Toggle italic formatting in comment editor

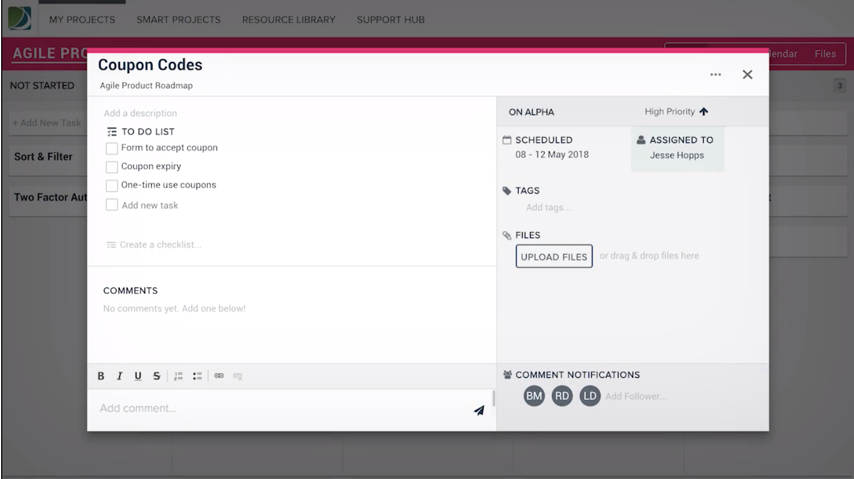119,376
